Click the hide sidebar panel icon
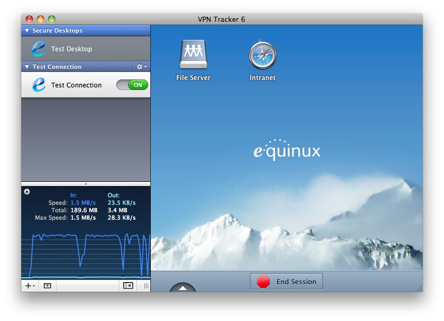 (128, 286)
